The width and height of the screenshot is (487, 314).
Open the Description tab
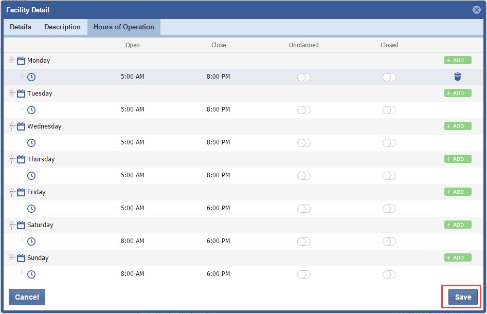(62, 27)
